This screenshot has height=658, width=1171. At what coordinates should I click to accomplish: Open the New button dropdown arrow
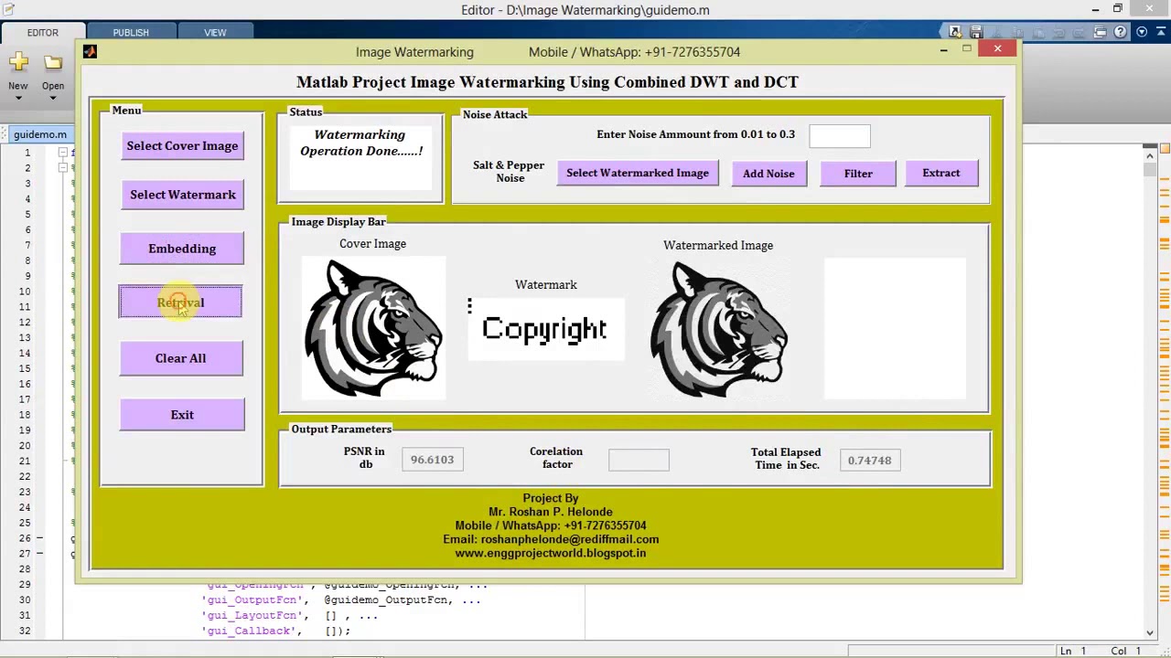18,98
